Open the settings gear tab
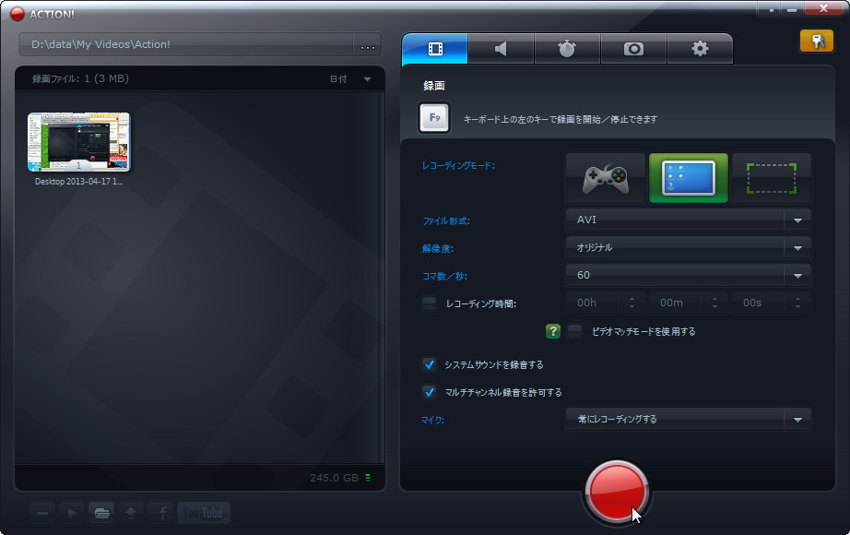Viewport: 850px width, 535px height. pyautogui.click(x=700, y=49)
